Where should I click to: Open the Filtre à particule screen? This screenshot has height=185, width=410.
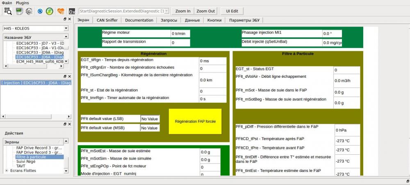[x=39, y=157]
